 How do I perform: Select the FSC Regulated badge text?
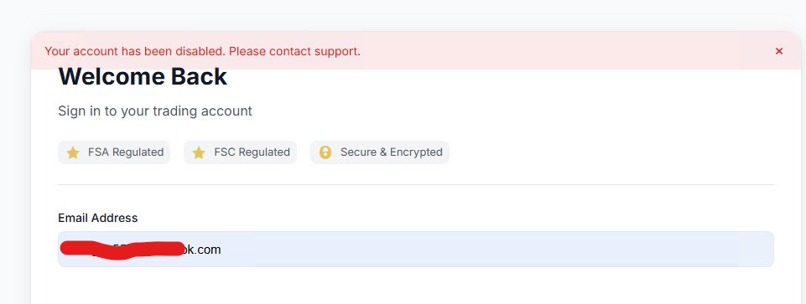tap(252, 152)
